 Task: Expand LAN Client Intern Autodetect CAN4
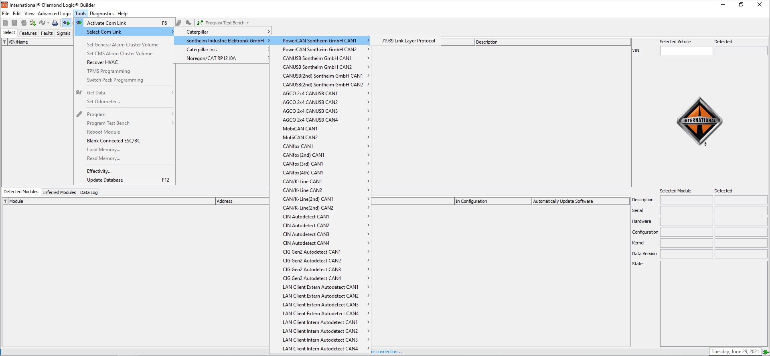[x=320, y=349]
